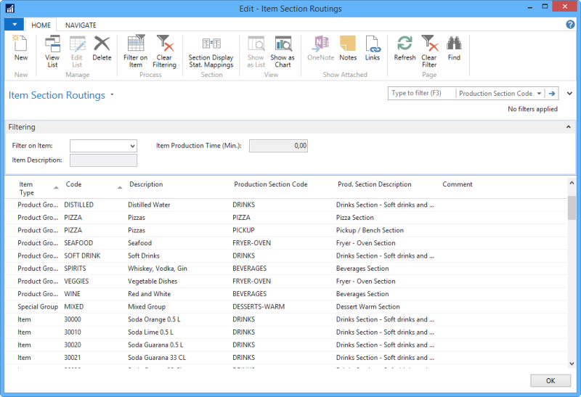Click Clear Filtering in Process group
581x397 pixels.
point(165,49)
